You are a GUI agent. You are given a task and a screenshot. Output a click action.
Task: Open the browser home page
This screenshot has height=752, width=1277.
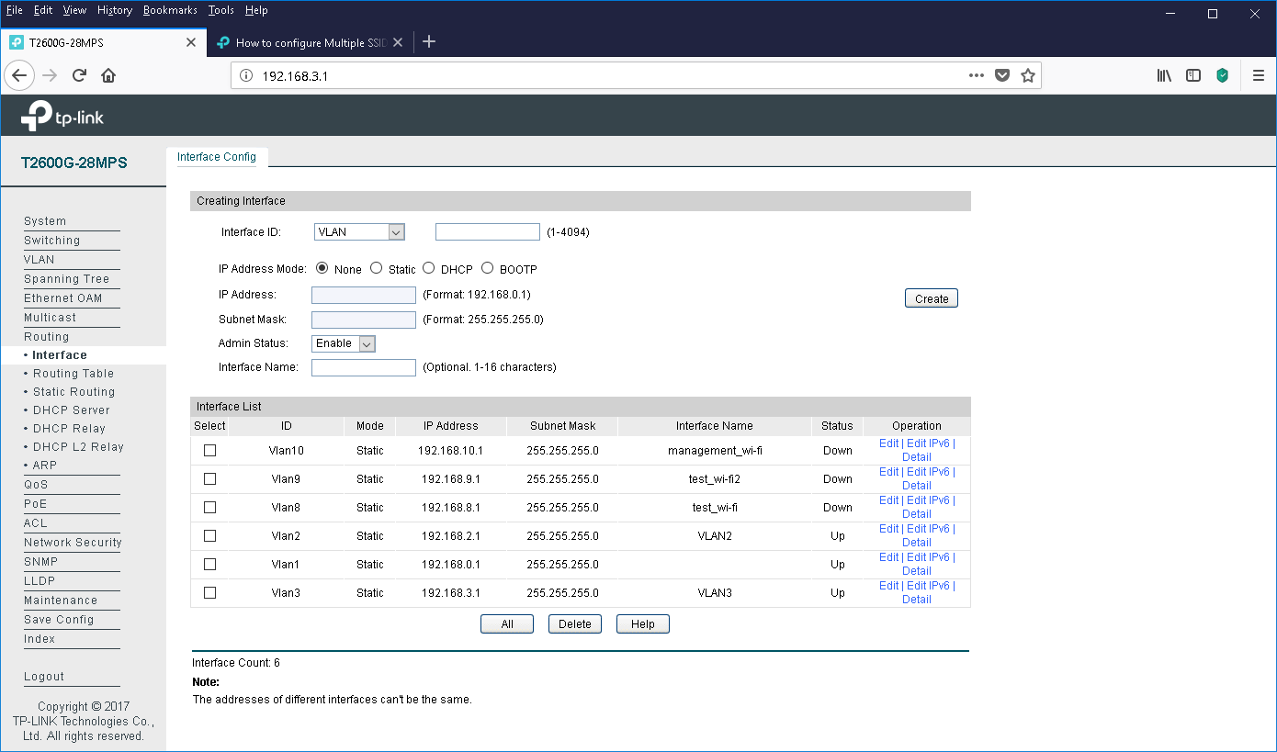coord(108,75)
